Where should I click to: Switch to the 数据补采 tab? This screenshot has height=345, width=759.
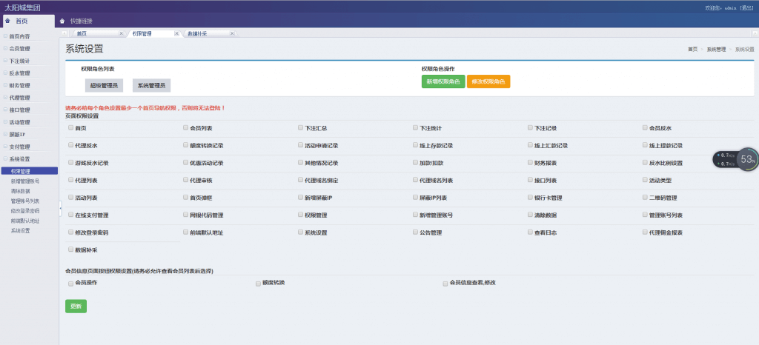coord(199,33)
